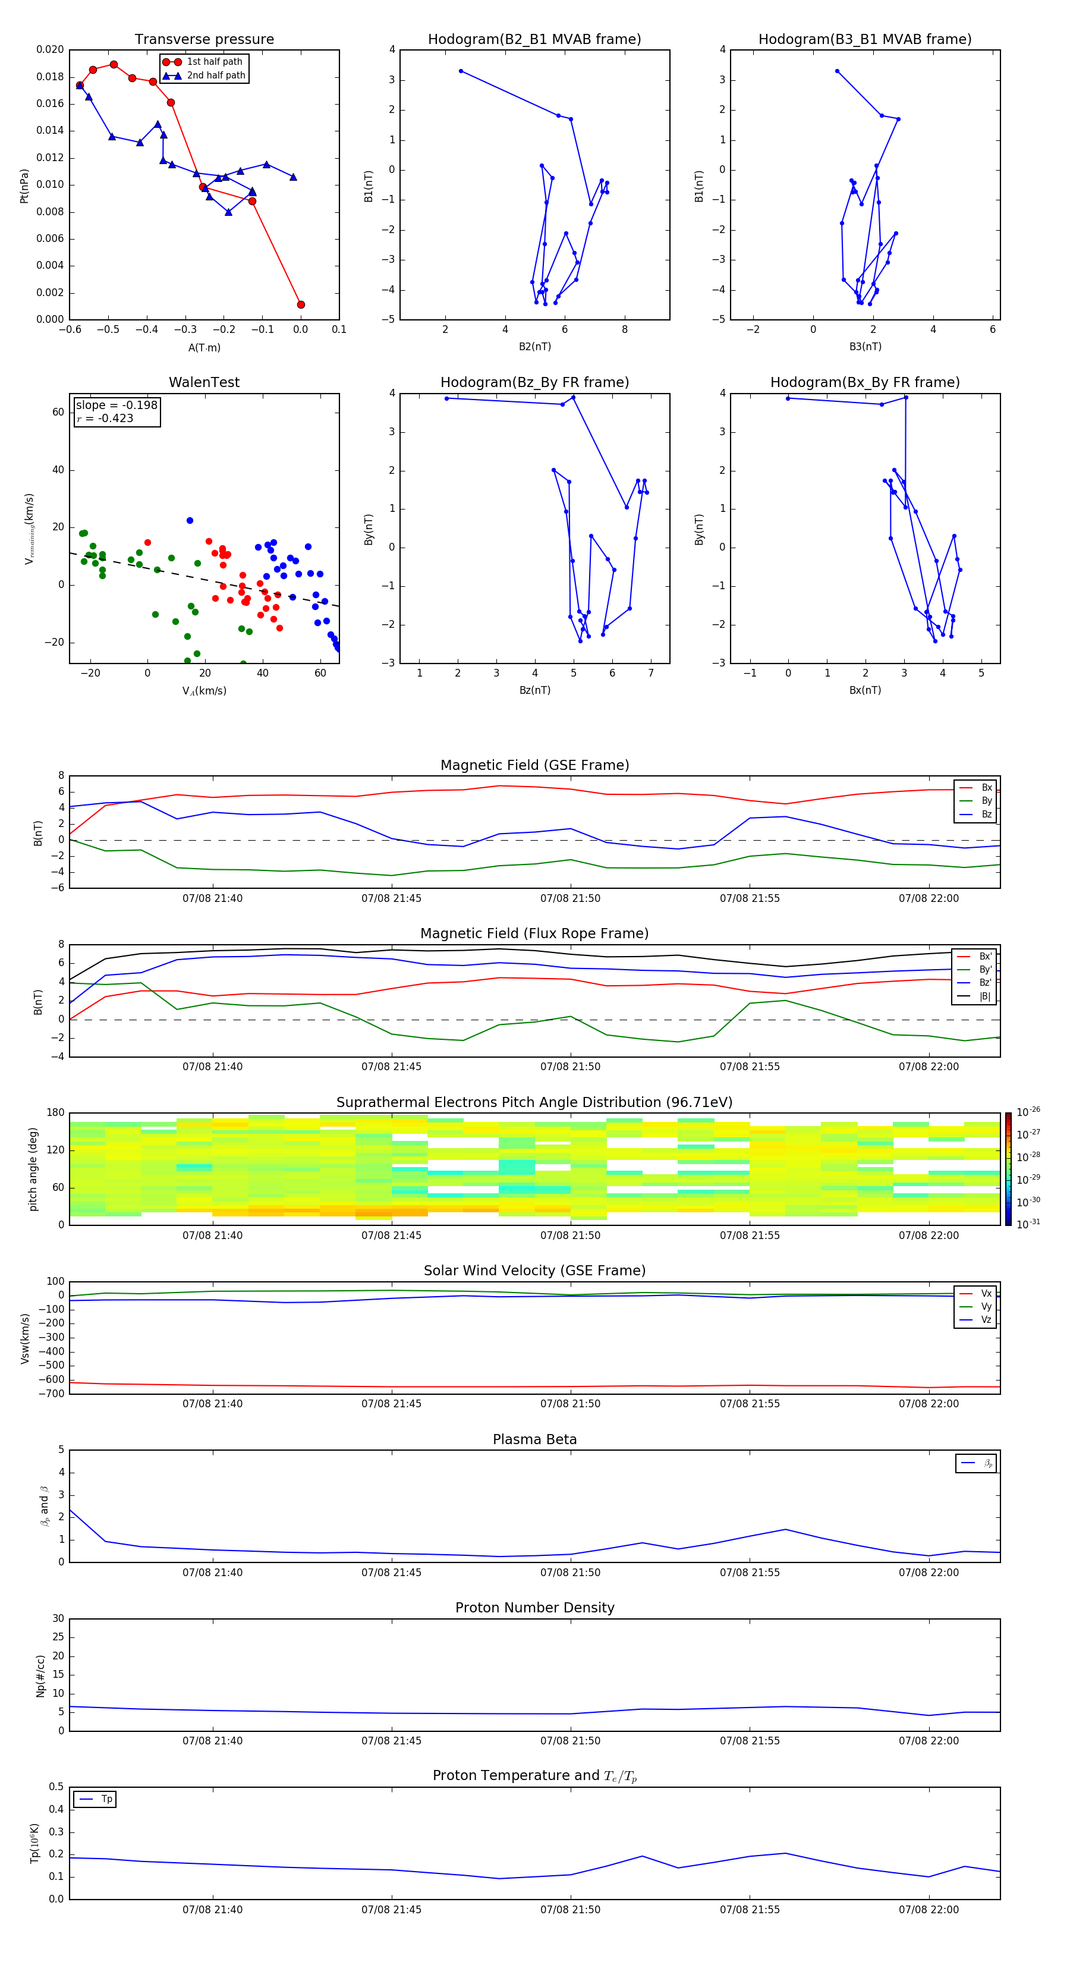This screenshot has width=1070, height=1962.
Task: Click the 'Tp' legend entry
Action: tap(96, 1799)
